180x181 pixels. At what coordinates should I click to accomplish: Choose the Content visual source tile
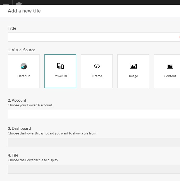pos(167,71)
